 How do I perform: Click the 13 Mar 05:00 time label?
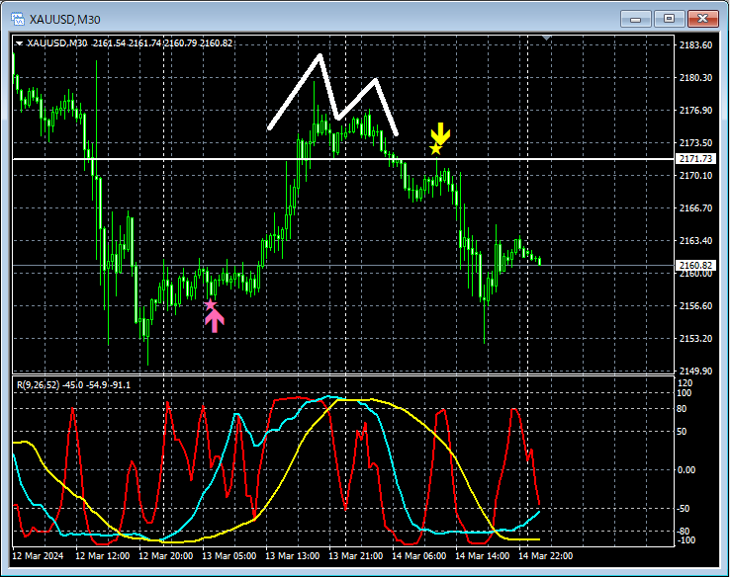pyautogui.click(x=228, y=556)
